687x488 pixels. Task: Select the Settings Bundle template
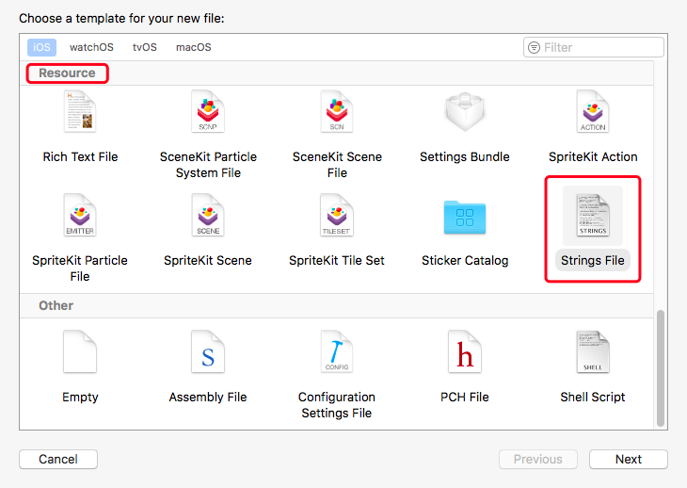pos(465,113)
